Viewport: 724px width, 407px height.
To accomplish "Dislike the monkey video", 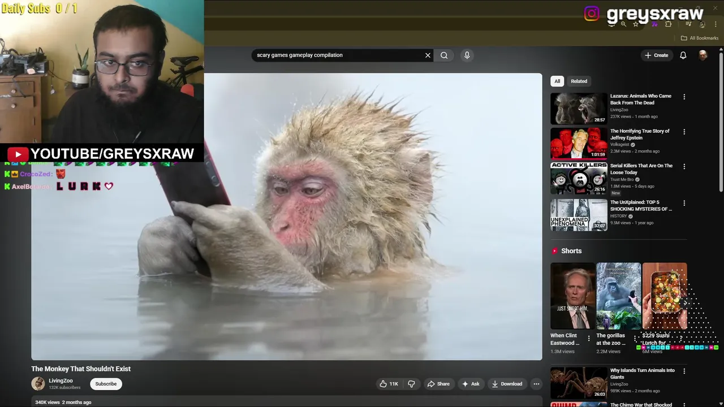I will [x=411, y=384].
